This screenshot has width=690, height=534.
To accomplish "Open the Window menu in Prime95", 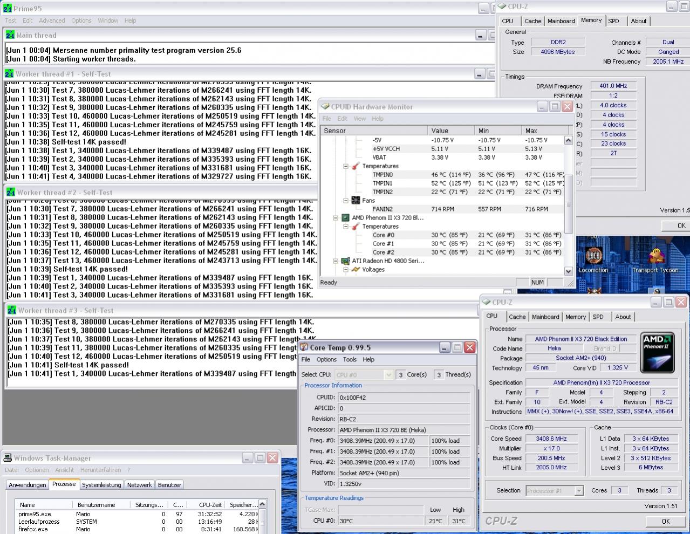I will (x=108, y=20).
